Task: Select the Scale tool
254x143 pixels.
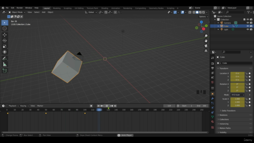Action: (x=4, y=46)
